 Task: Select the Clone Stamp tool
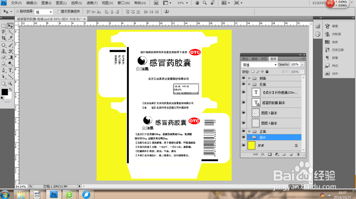click(4, 51)
